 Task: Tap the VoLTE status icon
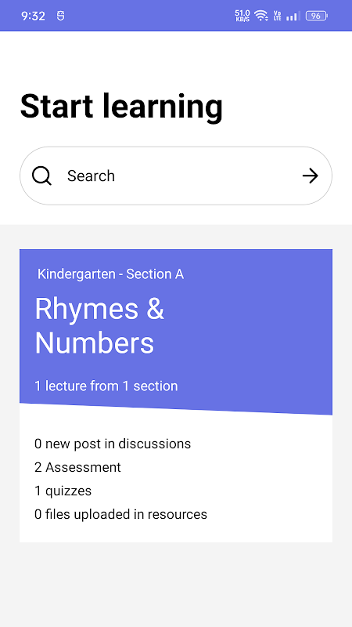point(278,16)
